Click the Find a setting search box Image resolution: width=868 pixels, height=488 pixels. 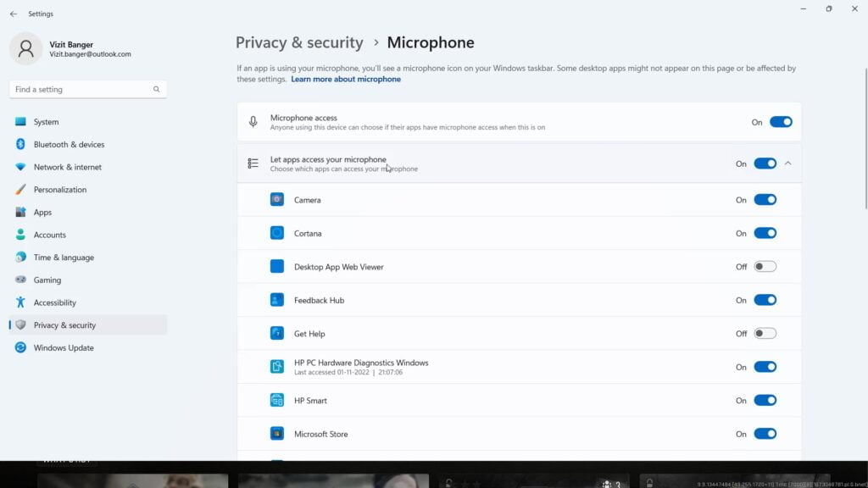(x=88, y=89)
